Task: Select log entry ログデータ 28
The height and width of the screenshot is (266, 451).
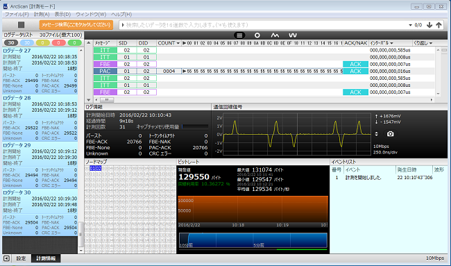Action: click(x=40, y=118)
